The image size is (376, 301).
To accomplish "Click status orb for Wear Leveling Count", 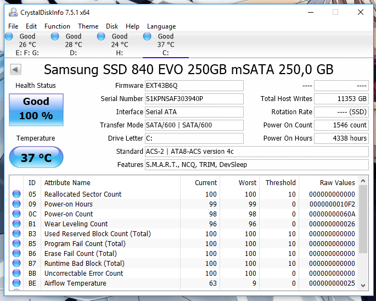I will coord(16,224).
